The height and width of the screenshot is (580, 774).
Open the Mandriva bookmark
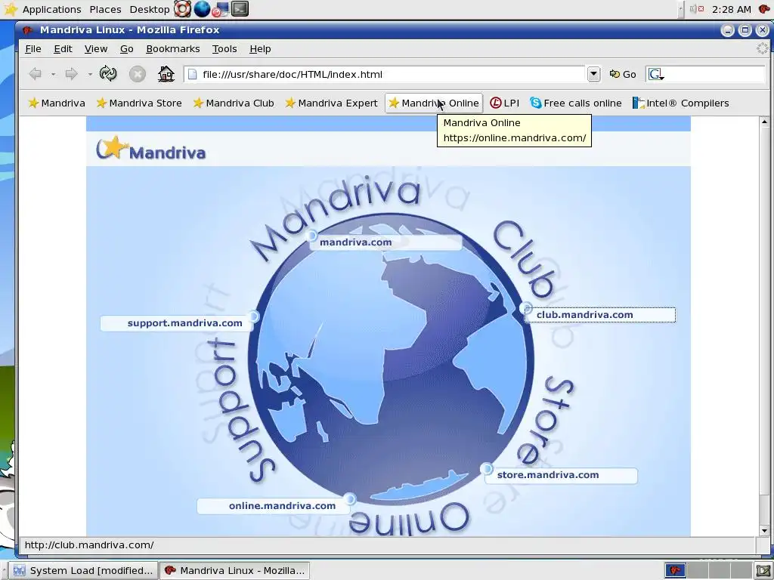coord(57,103)
